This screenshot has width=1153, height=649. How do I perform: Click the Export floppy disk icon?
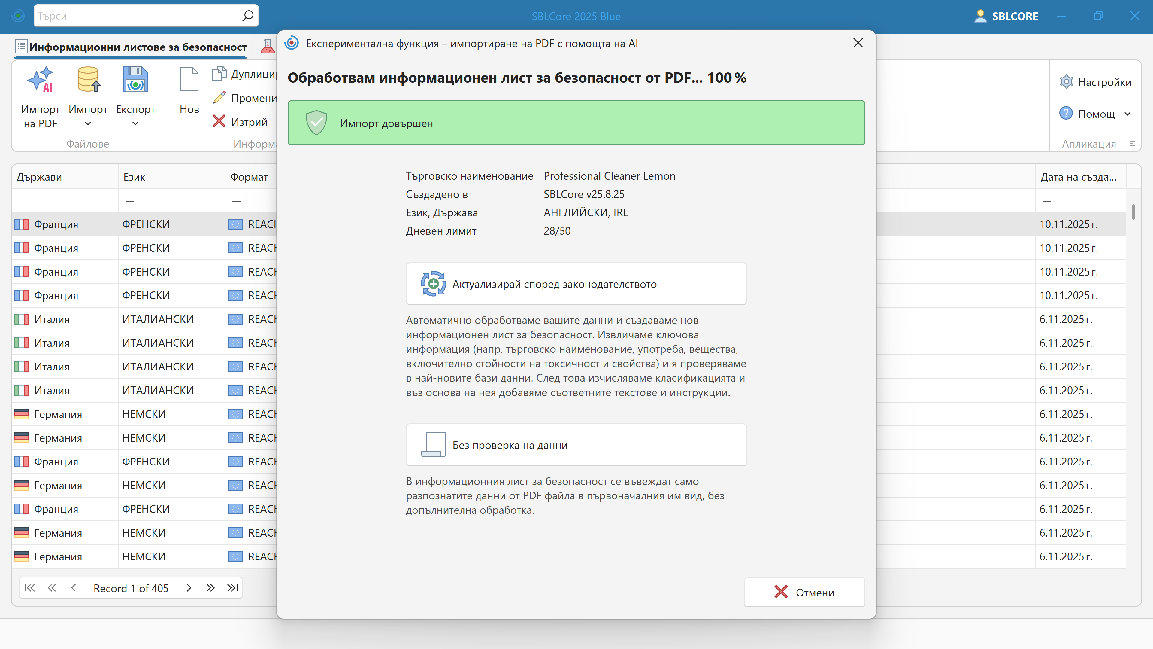[135, 80]
